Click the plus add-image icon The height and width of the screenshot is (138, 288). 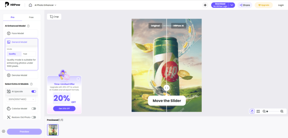click(205, 5)
